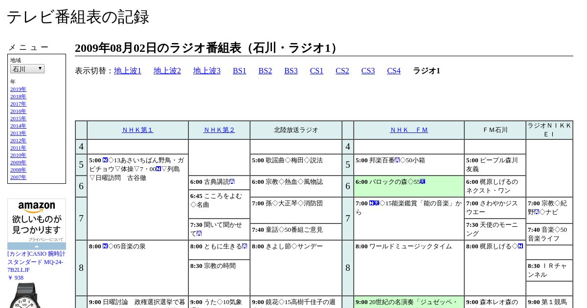Open the 2015年 year link
The image size is (587, 308).
(x=18, y=118)
